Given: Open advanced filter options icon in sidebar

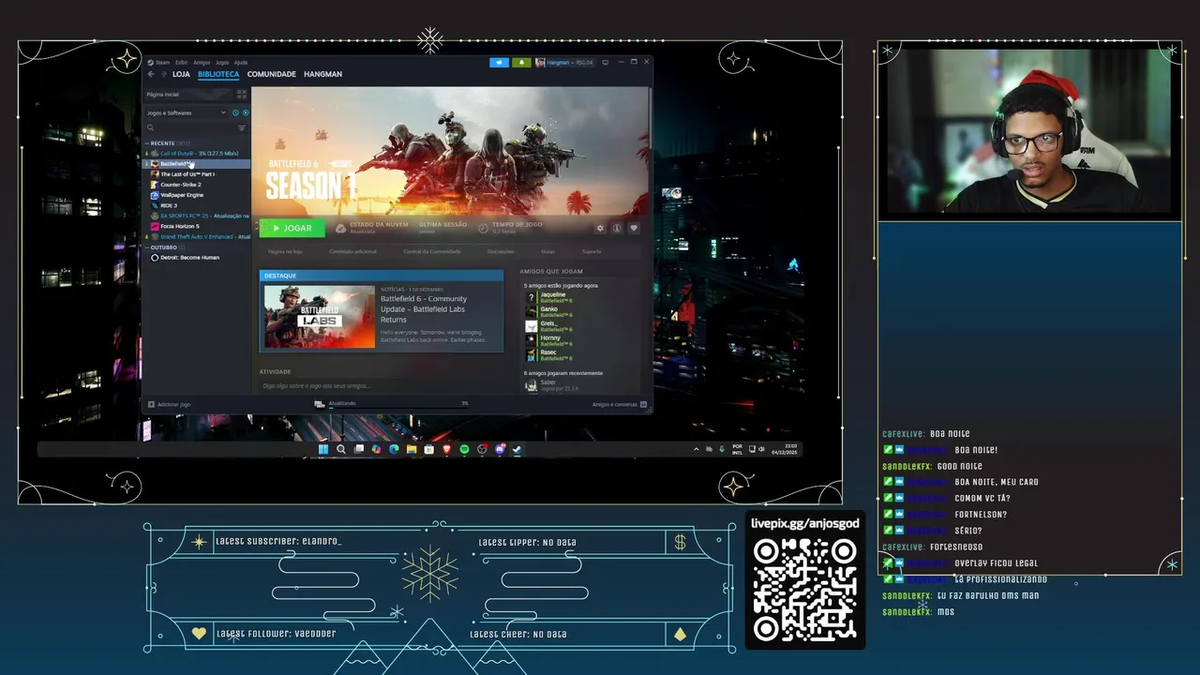Looking at the screenshot, I should coord(241,127).
